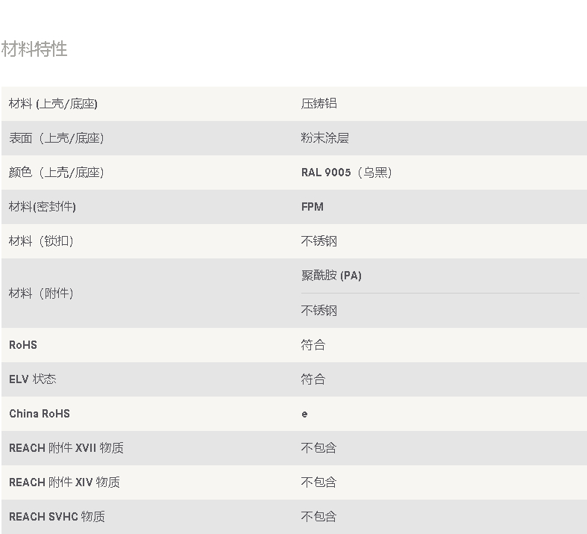Click the China RoHS label

click(40, 414)
